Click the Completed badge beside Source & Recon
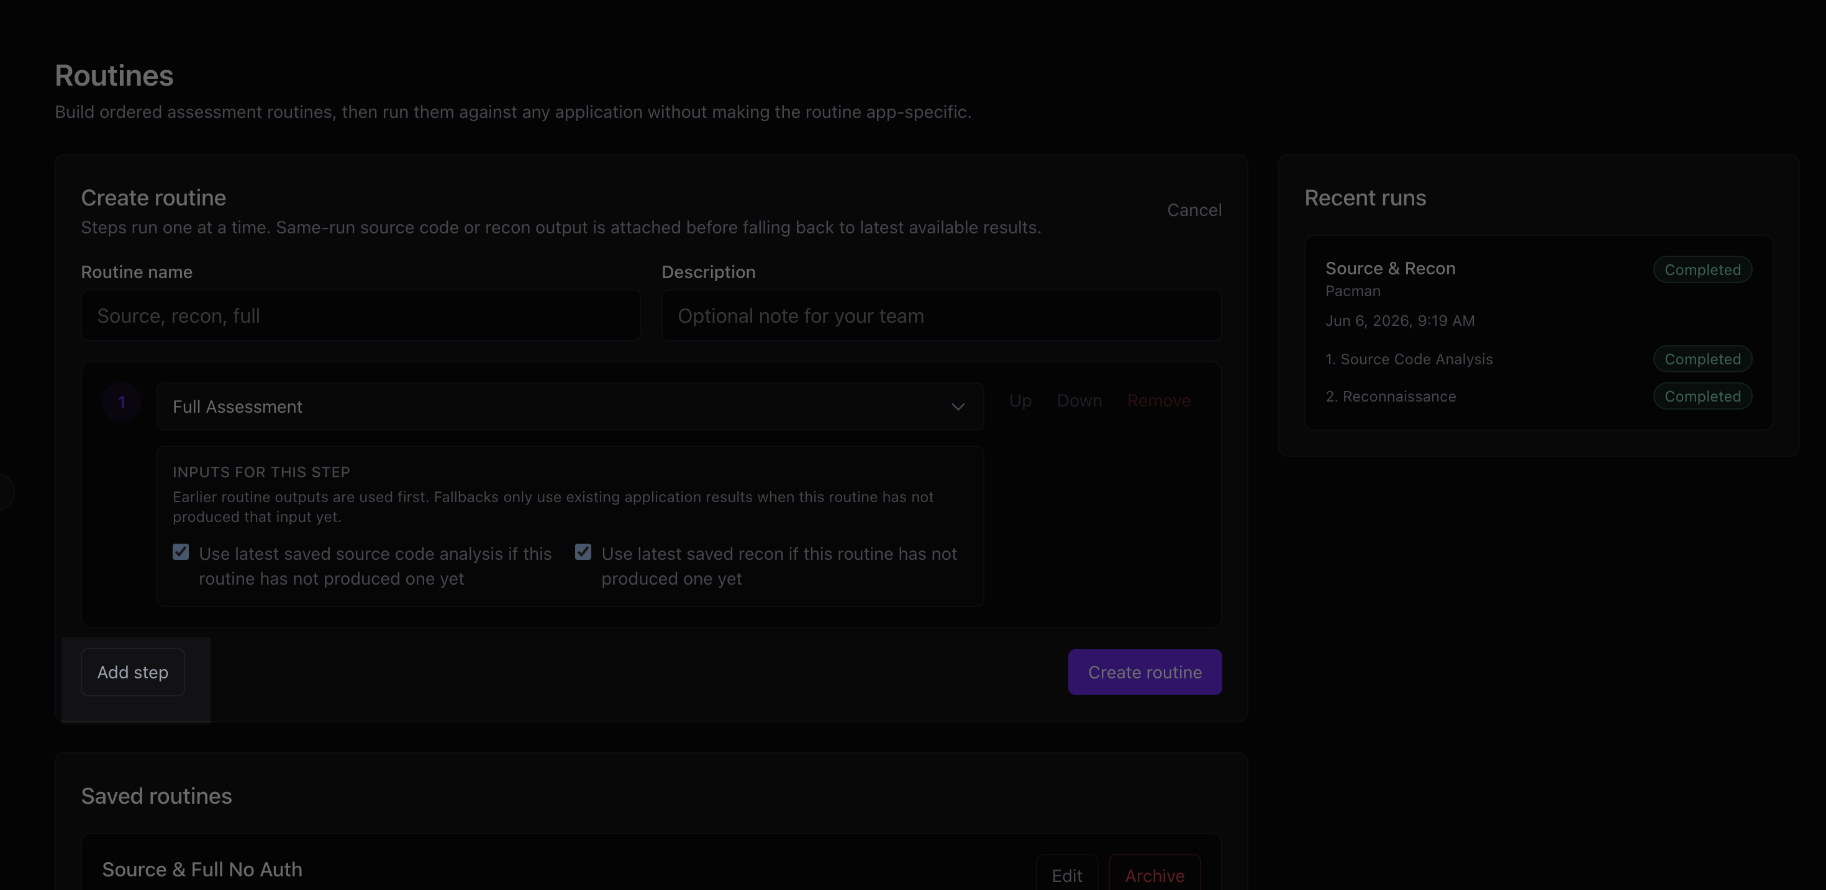Screen dimensions: 1826x890 click(1702, 269)
